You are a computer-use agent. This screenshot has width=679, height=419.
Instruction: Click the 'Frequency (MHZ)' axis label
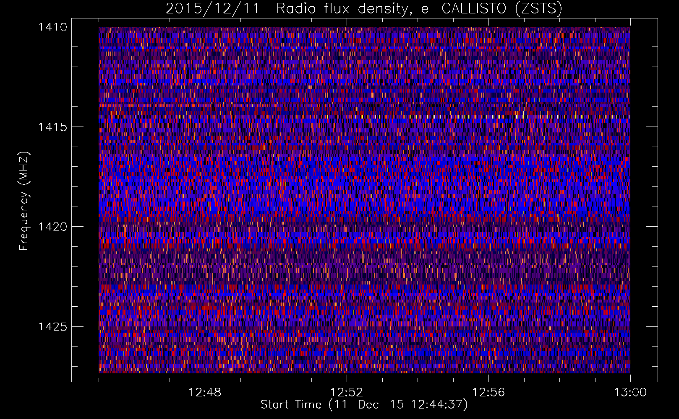pos(24,201)
